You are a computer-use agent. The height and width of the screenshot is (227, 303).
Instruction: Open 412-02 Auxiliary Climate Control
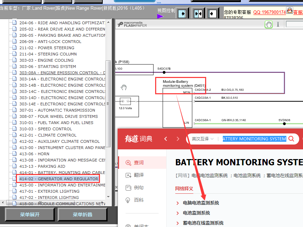pos(59,141)
